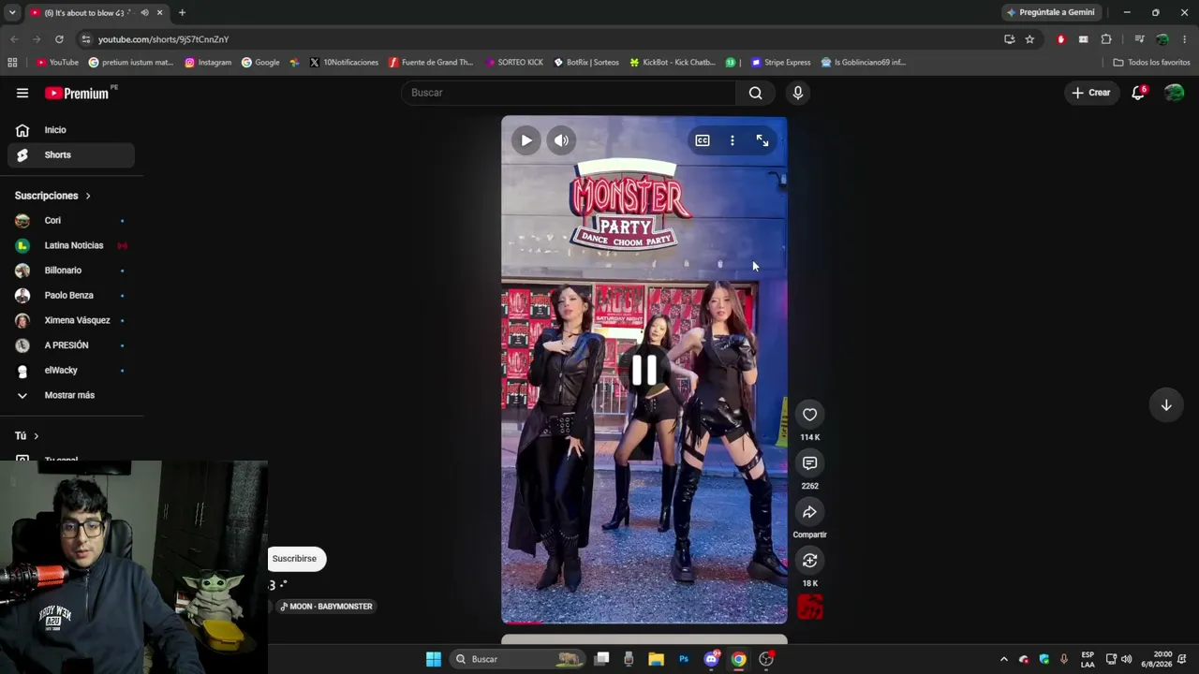Screen dimensions: 1199x674
Task: Open the YouTube guide hamburger menu
Action: pyautogui.click(x=22, y=93)
